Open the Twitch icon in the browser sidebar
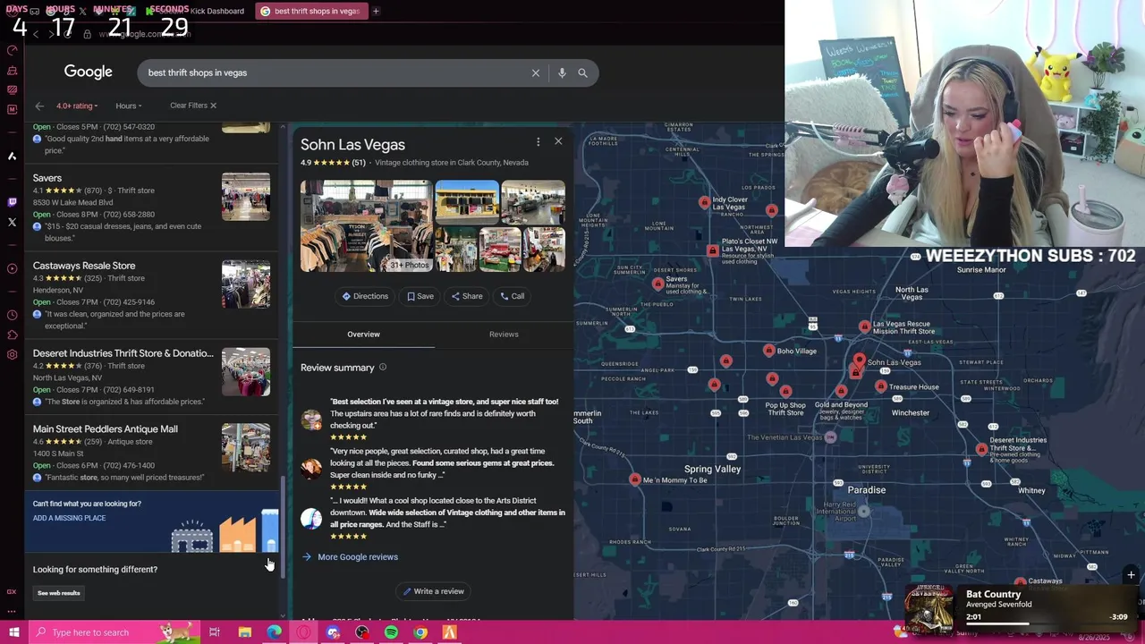The image size is (1145, 644). pyautogui.click(x=12, y=202)
